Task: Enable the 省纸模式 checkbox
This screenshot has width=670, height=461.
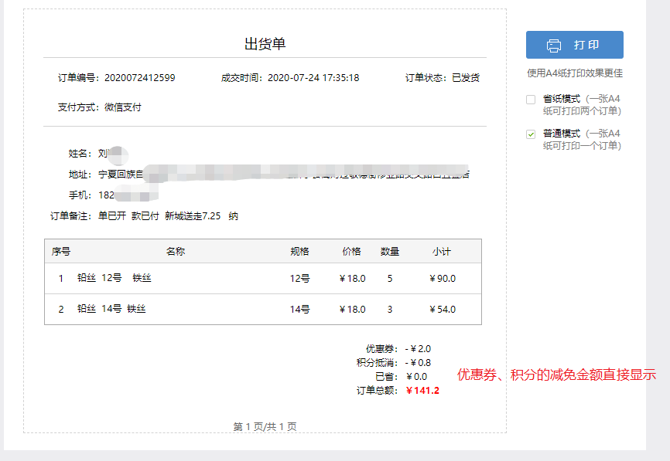Action: point(531,100)
